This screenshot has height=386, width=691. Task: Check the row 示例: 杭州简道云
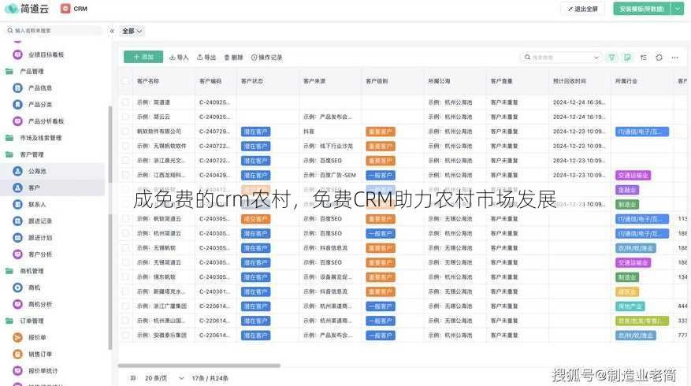point(125,233)
